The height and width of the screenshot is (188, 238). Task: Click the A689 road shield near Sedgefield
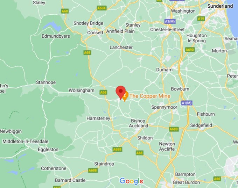point(174,129)
